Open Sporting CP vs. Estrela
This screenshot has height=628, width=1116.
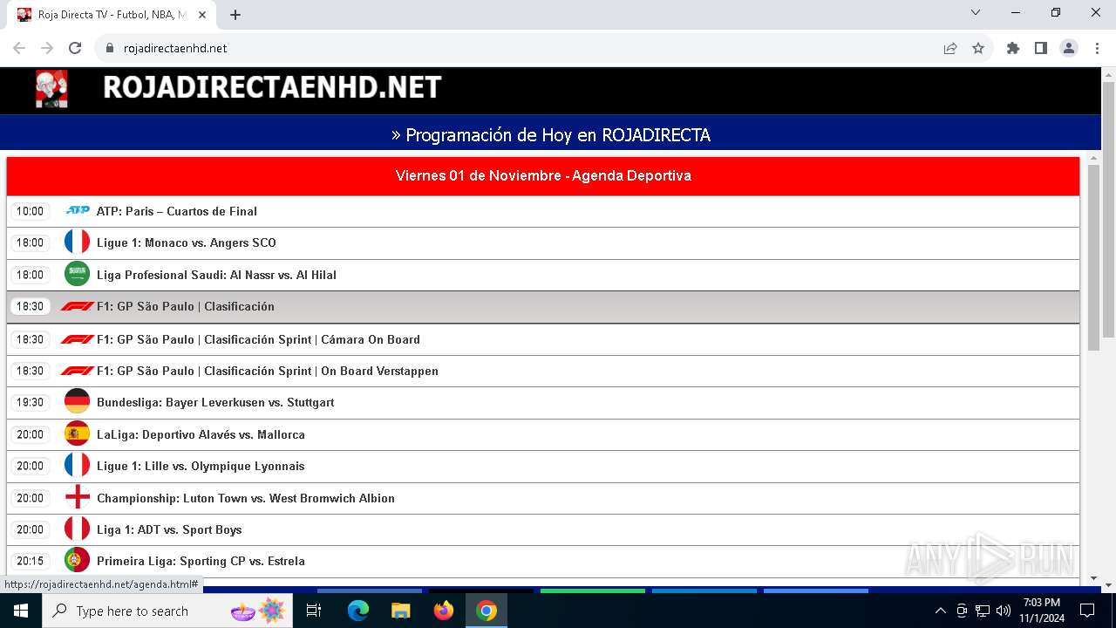coord(201,561)
